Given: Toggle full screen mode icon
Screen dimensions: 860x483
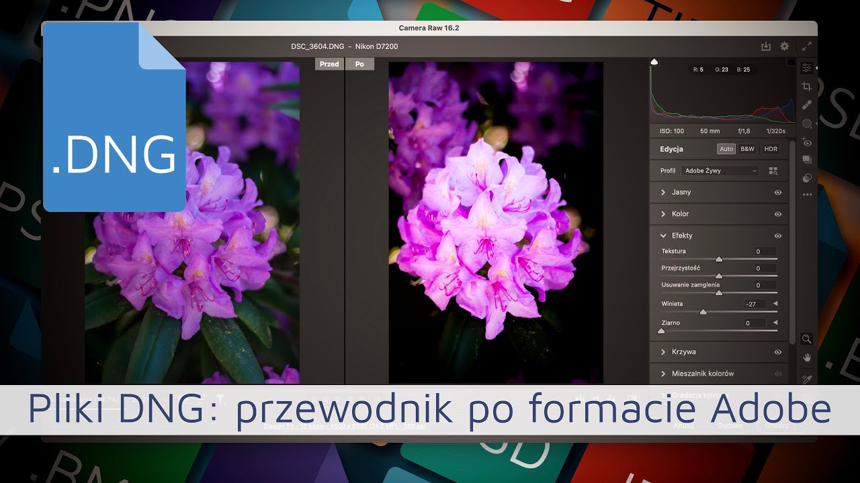Looking at the screenshot, I should 807,46.
